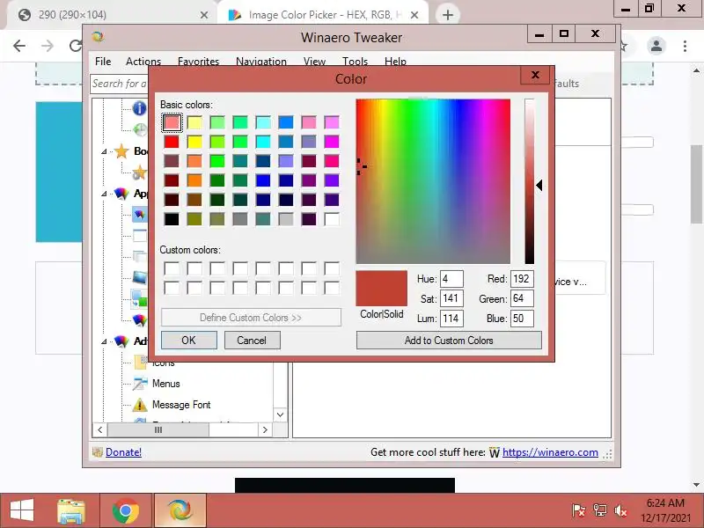Close the Color dialog
Viewport: 704px width, 528px height.
pos(535,75)
